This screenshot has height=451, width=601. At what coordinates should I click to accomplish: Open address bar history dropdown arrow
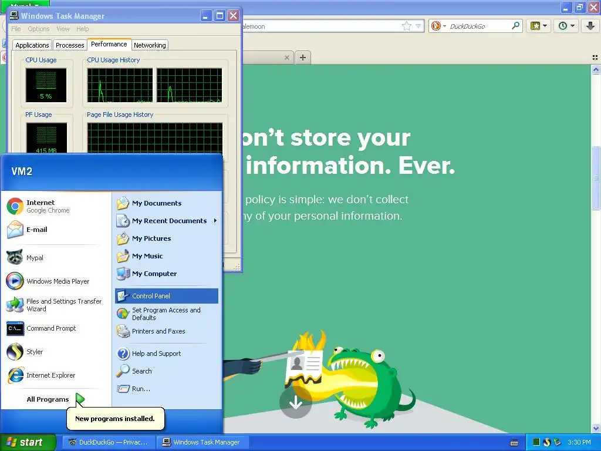coord(418,26)
